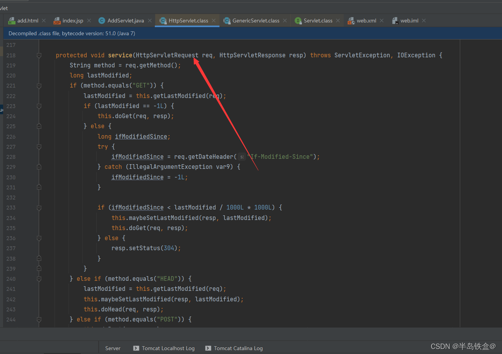Image resolution: width=502 pixels, height=354 pixels.
Task: Click the HttpServlet.class decompiled icon
Action: click(163, 21)
